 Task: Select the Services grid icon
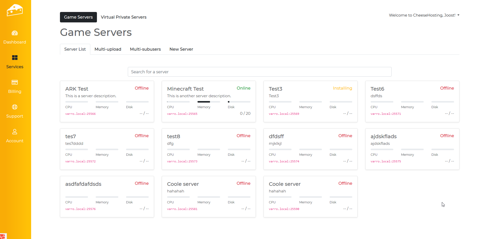pyautogui.click(x=15, y=58)
